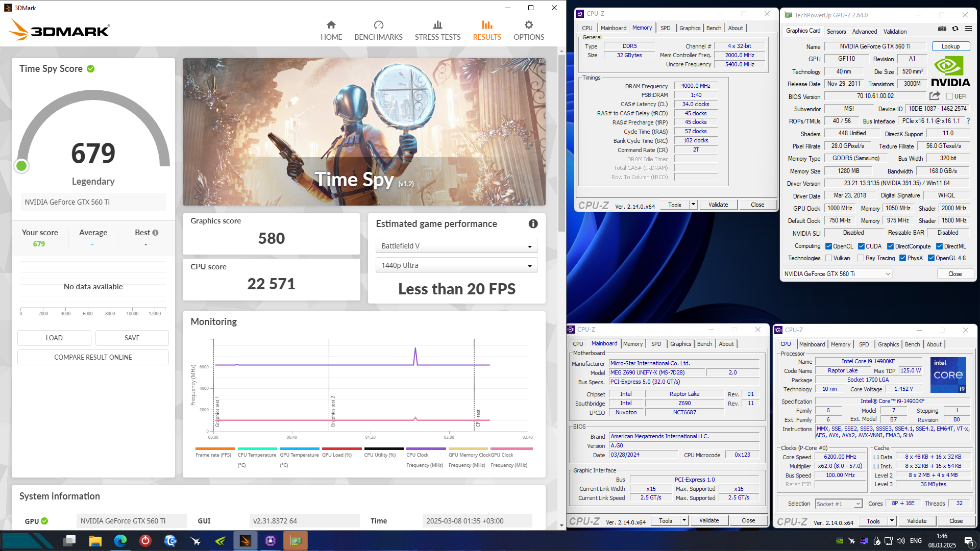Open the Benchmarks gauge icon

pyautogui.click(x=378, y=25)
